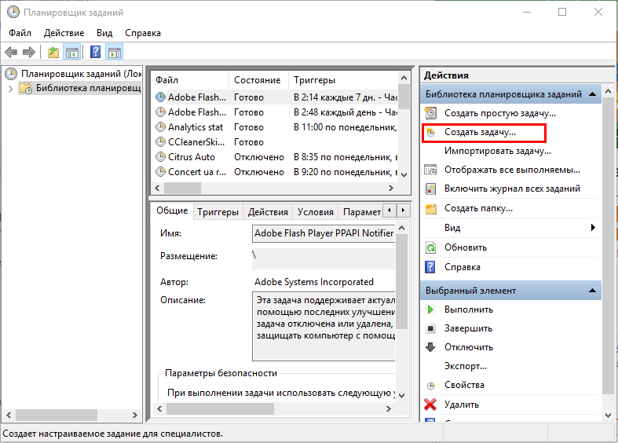Select the 'Analytics stat' task row
This screenshot has height=443, width=618.
click(276, 127)
